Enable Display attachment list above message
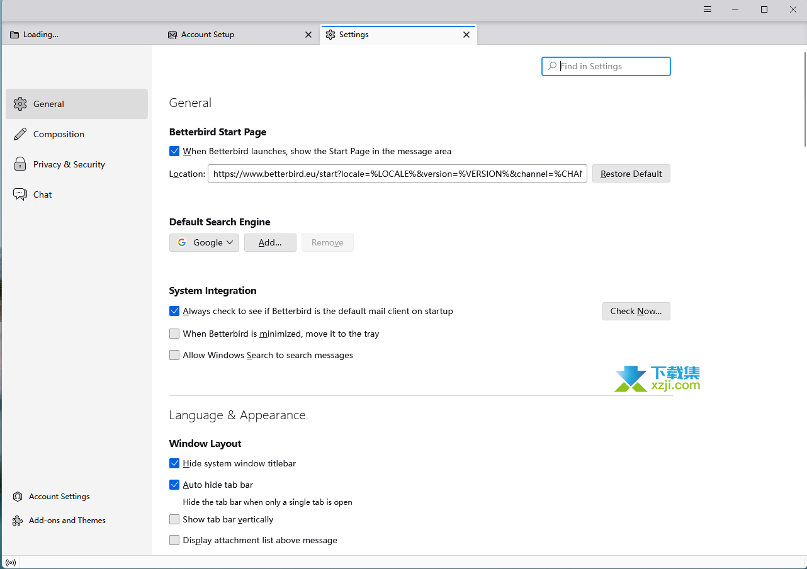Image resolution: width=807 pixels, height=569 pixels. [x=174, y=540]
